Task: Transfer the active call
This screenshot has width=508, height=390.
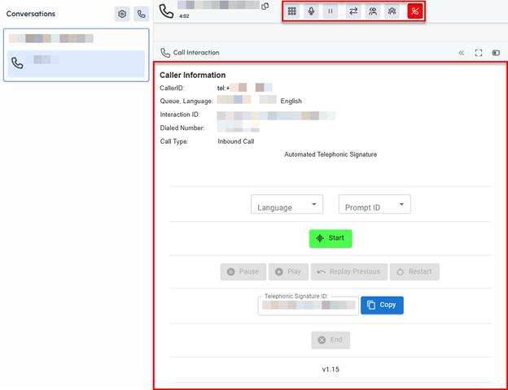Action: pos(353,11)
